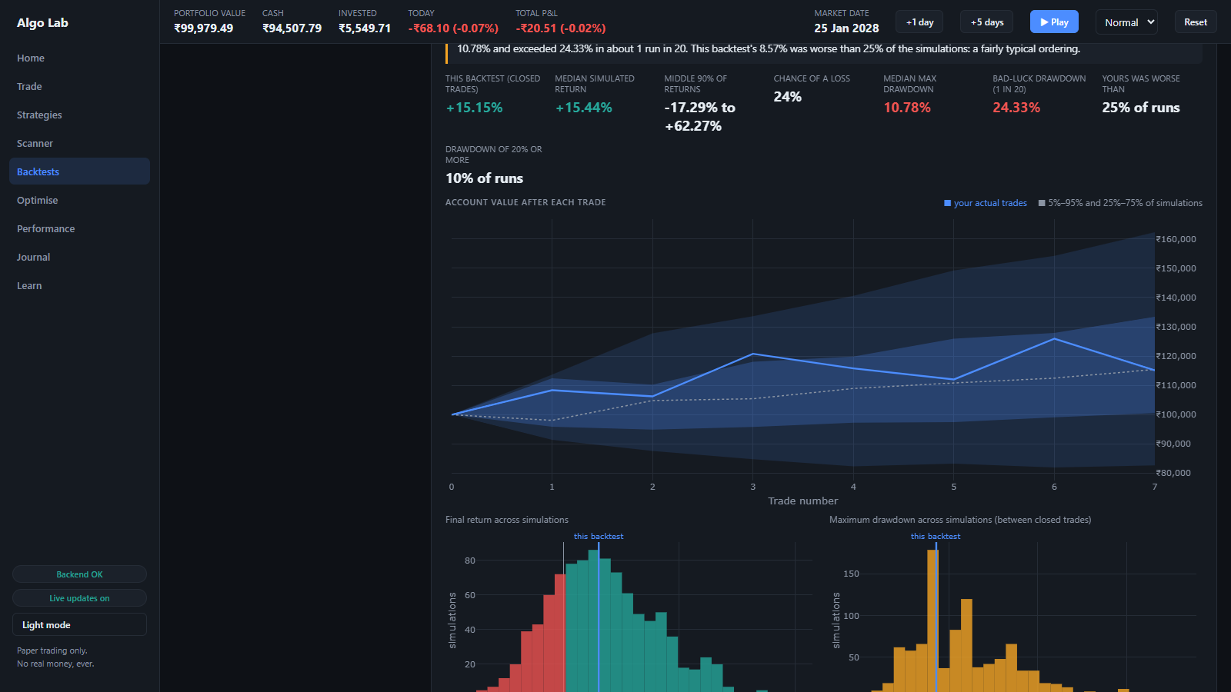Click the market date 25 Jan 2028

[x=846, y=28]
